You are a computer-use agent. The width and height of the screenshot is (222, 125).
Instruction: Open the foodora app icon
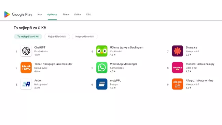(178, 68)
